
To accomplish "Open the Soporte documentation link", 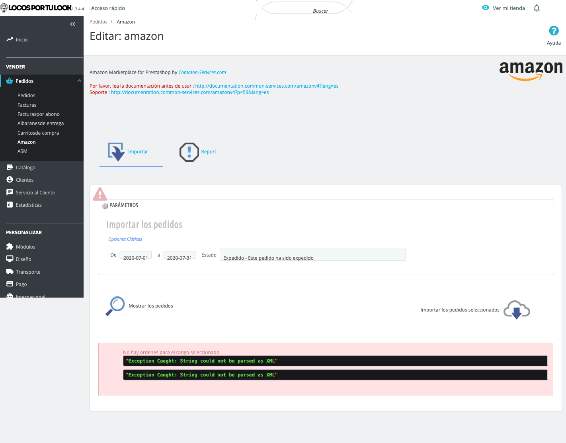I will 190,92.
